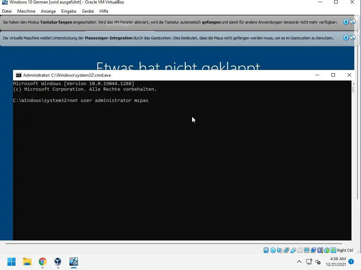This screenshot has height=270, width=361.
Task: Click the Microsoft Corporation copyright line
Action: pos(85,89)
